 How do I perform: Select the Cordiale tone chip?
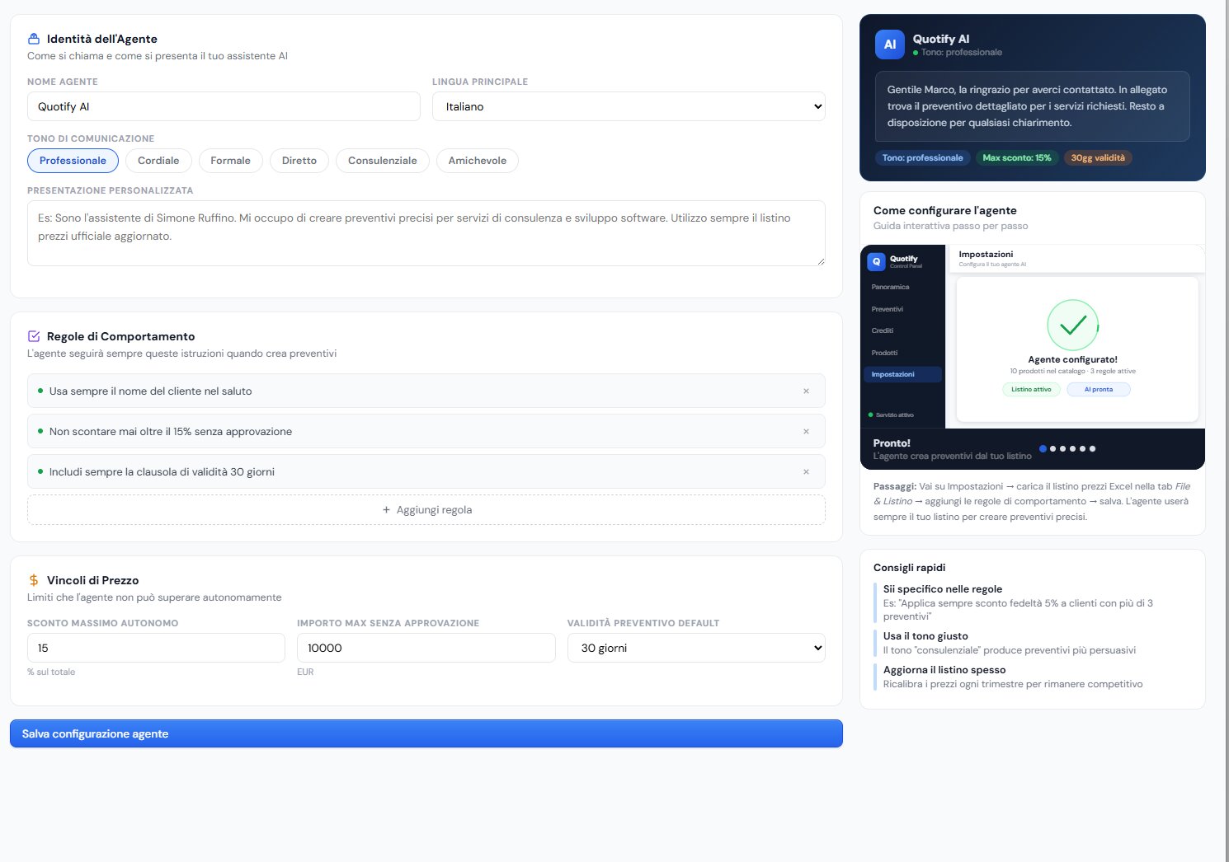tap(158, 161)
